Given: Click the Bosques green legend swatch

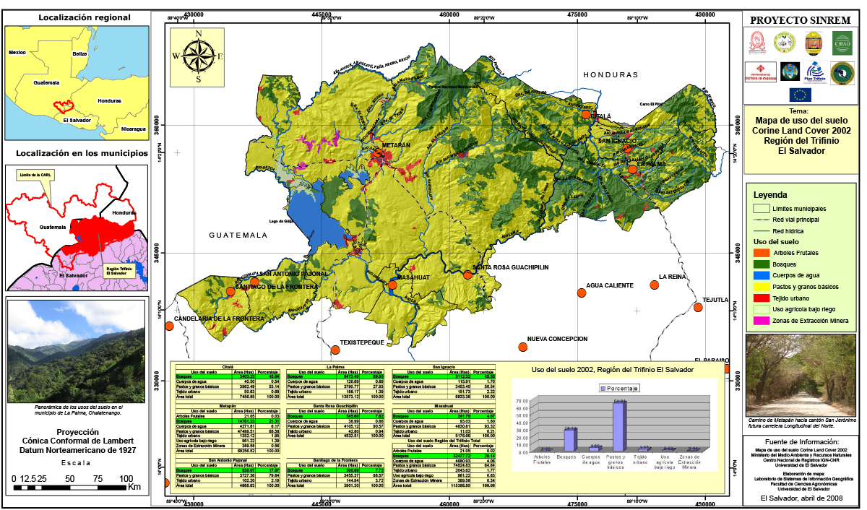Looking at the screenshot, I should tap(761, 264).
